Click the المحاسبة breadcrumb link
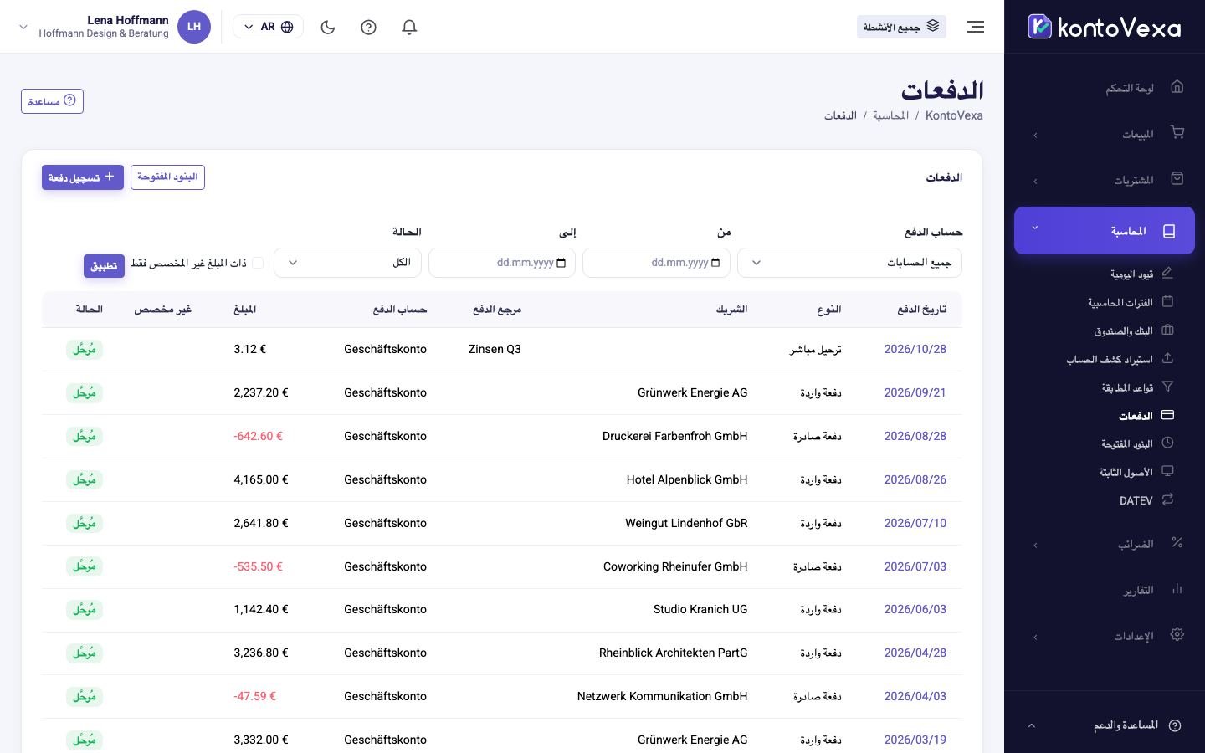The height and width of the screenshot is (753, 1205). tap(890, 115)
